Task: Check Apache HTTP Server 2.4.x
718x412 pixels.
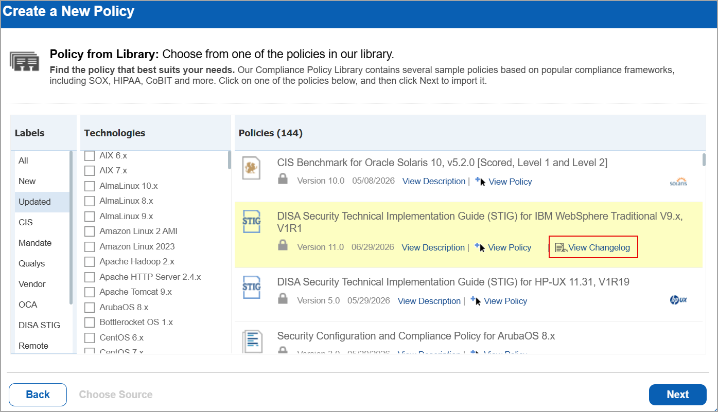Action: click(90, 277)
